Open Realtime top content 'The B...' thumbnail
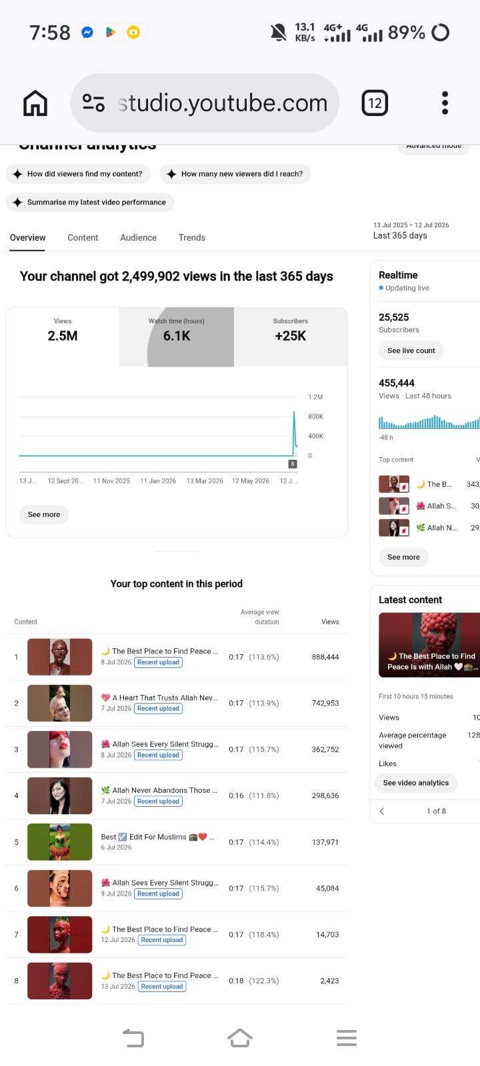The width and height of the screenshot is (480, 1066). coord(394,484)
